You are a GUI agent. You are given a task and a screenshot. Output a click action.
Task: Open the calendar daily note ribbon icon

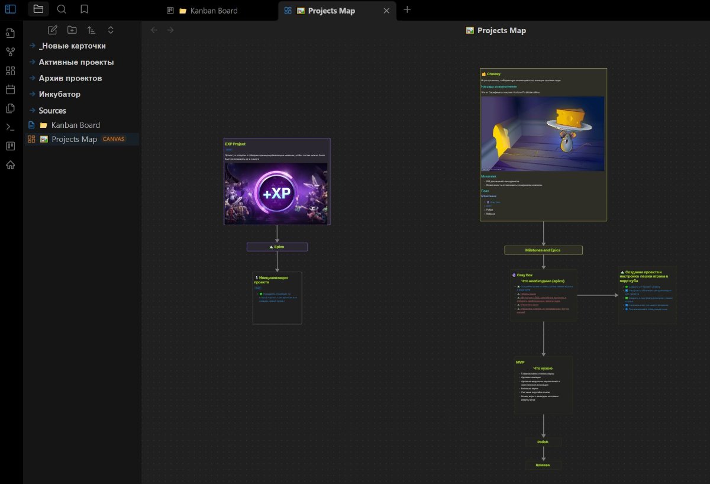point(10,89)
